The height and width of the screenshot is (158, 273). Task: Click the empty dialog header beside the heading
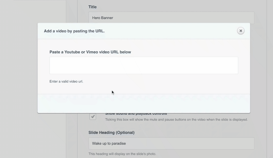click(170, 31)
